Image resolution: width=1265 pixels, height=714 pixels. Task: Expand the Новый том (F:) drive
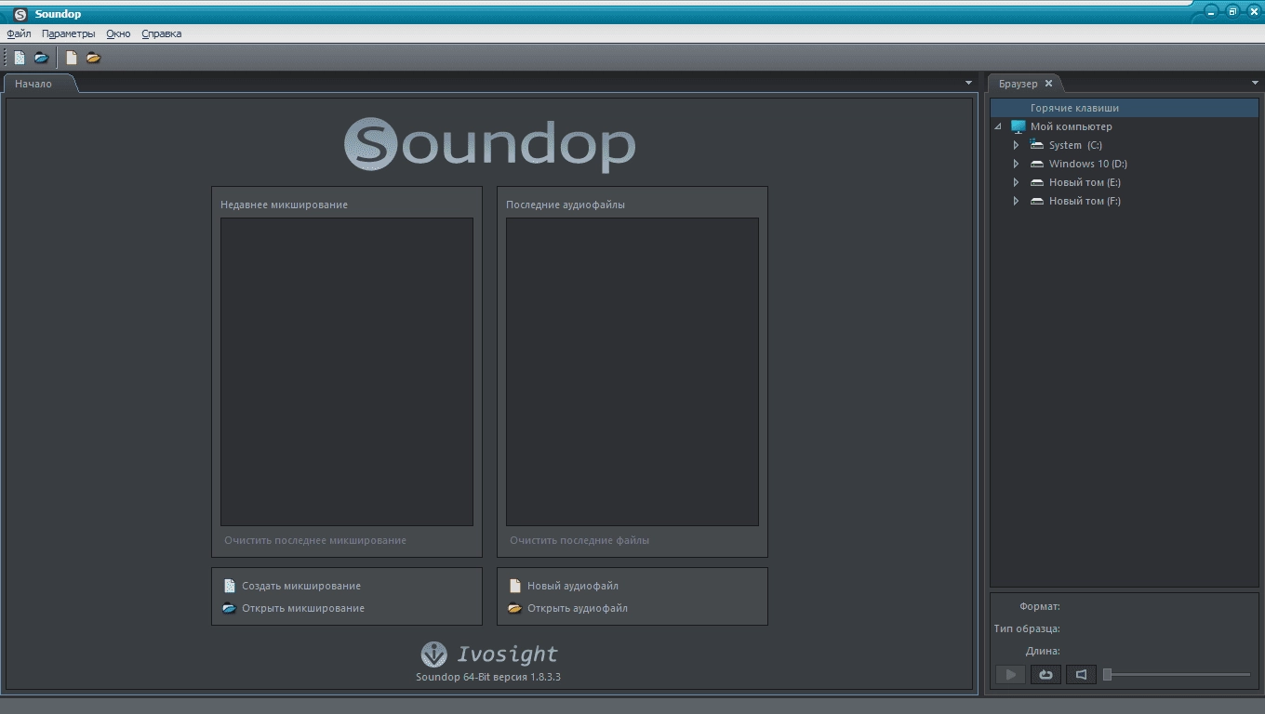(1017, 201)
